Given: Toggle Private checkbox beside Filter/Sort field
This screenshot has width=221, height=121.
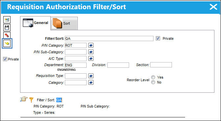Looking at the screenshot, I should click(x=158, y=38).
